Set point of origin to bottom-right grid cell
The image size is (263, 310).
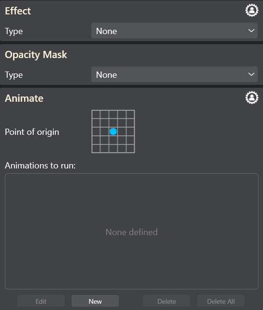pyautogui.click(x=130, y=148)
